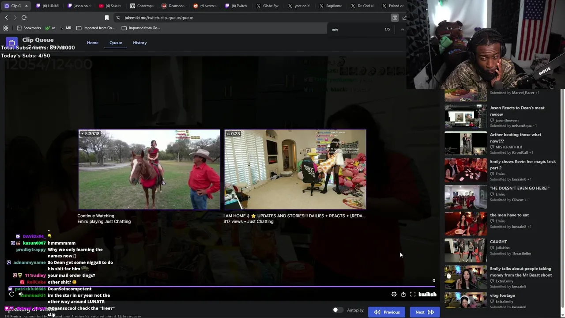Click the Clip Queue TV logo icon

click(11, 42)
